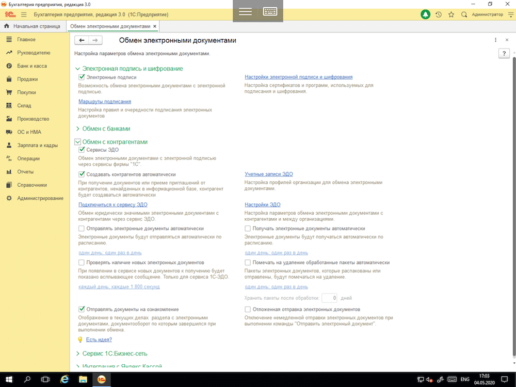Check Проверять наличие новых электронных документов
The image size is (516, 387).
coord(82,263)
